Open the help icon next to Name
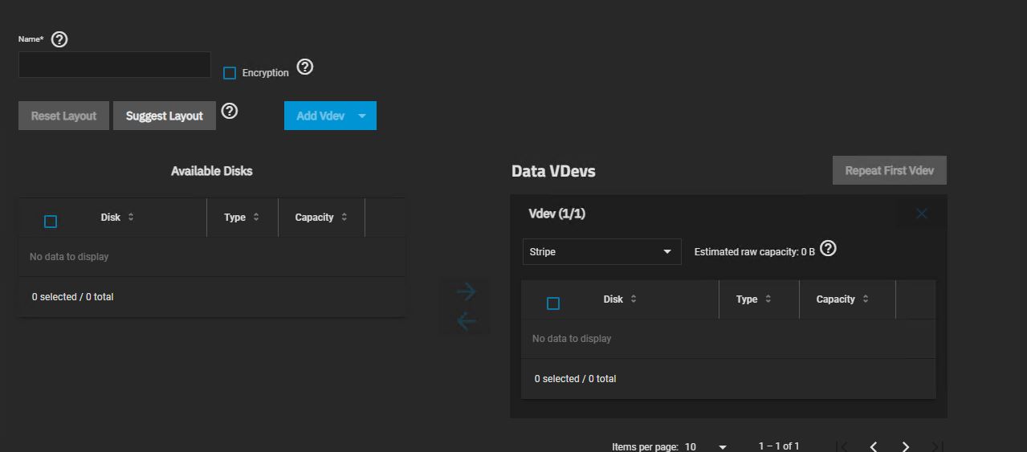 (x=59, y=39)
